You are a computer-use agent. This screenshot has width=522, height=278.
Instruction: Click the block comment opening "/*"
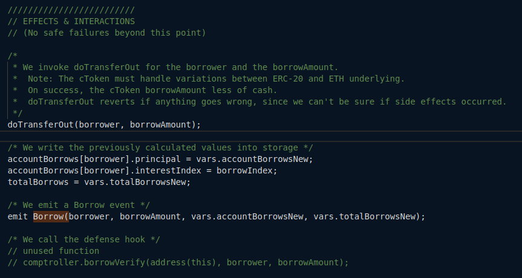(13, 56)
